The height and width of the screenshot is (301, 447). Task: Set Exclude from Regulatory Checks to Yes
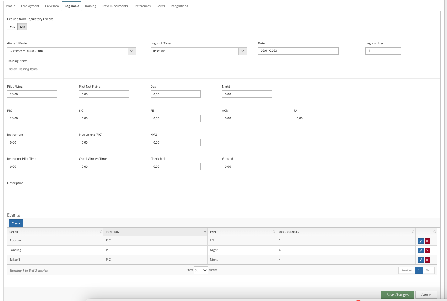tap(12, 27)
